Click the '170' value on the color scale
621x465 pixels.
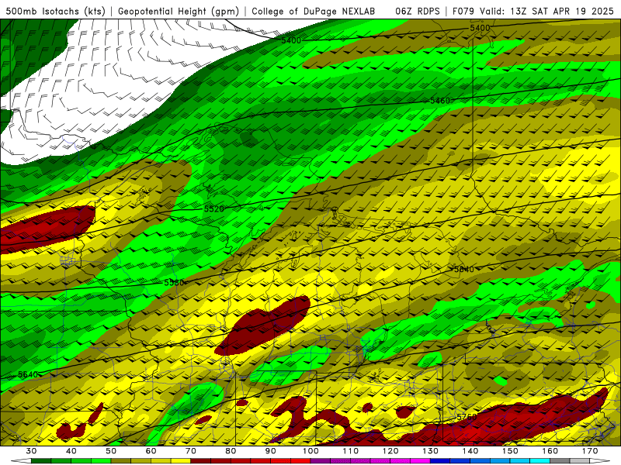[x=590, y=451]
